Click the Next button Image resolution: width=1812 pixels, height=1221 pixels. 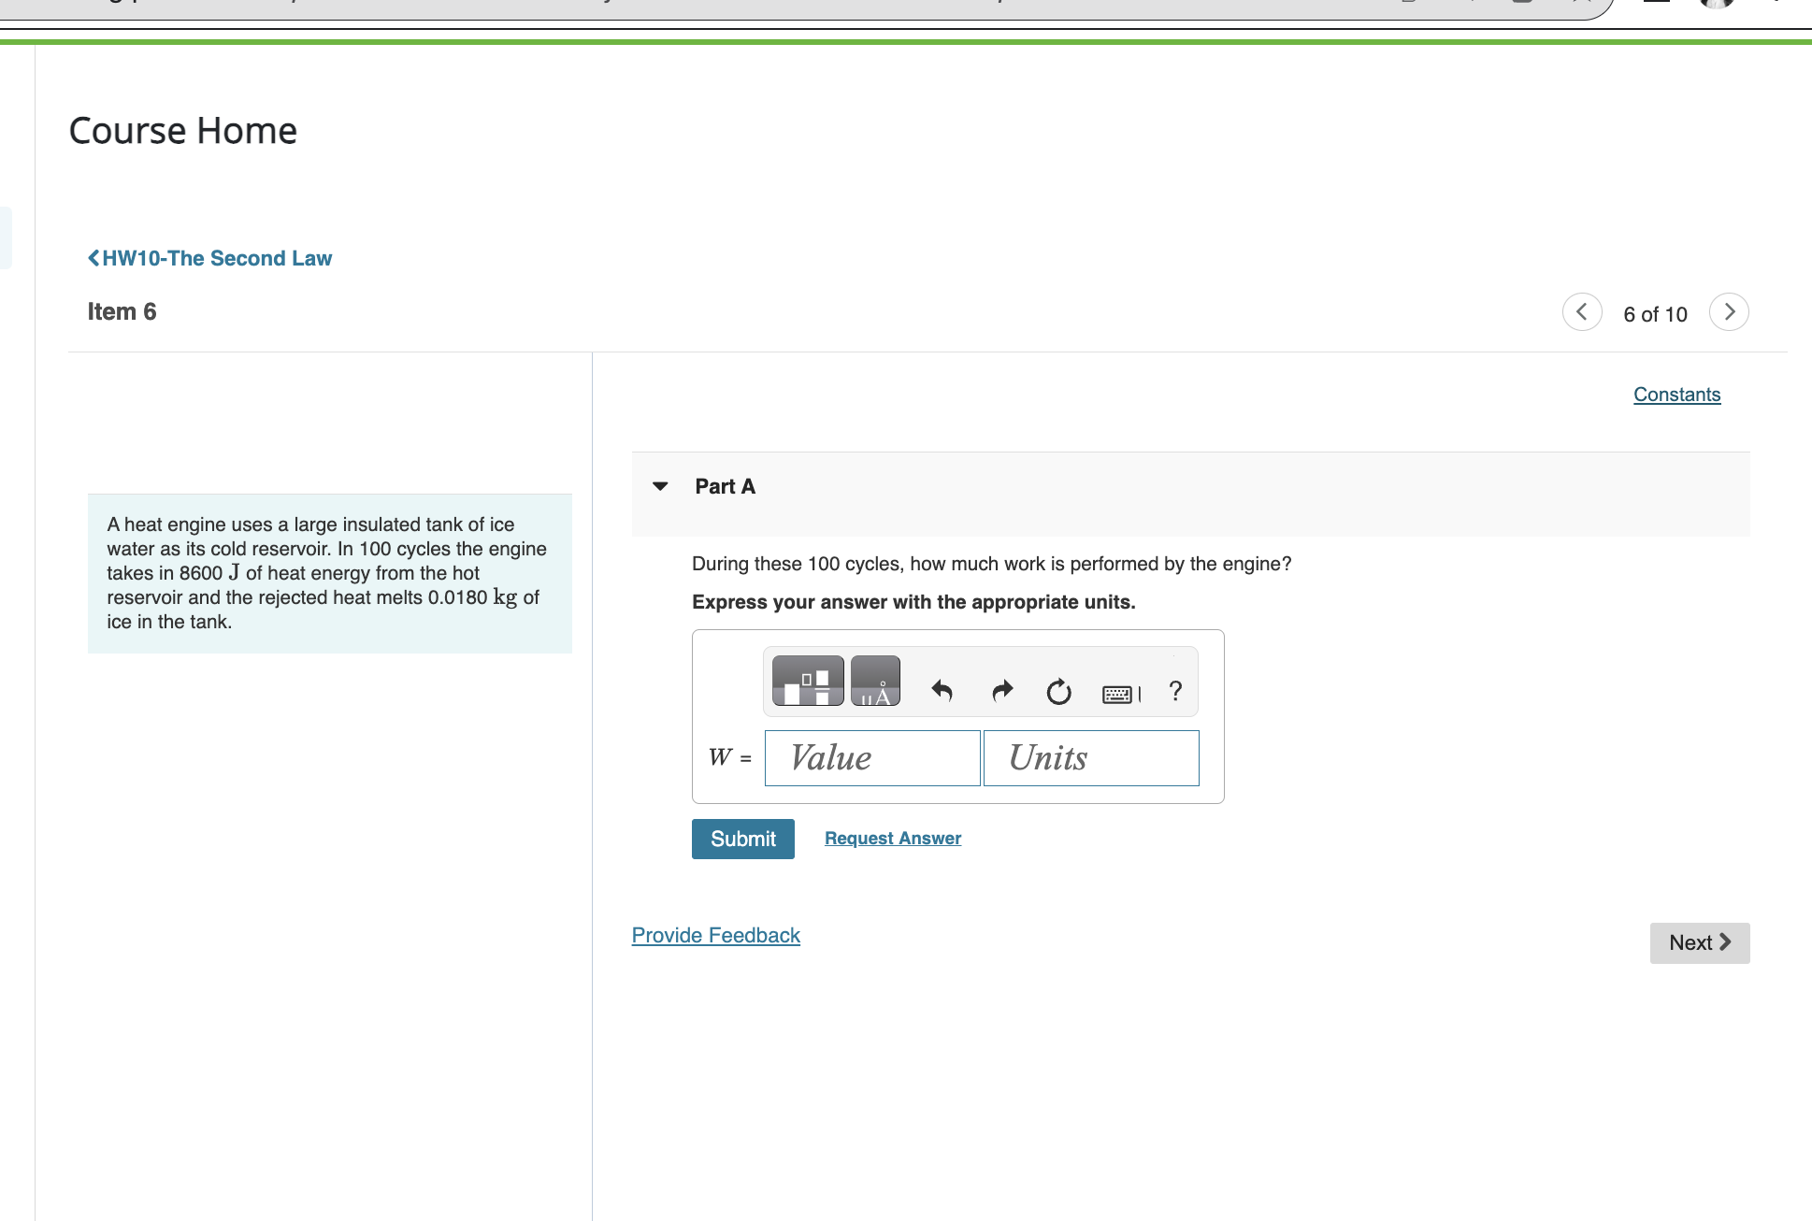(1699, 942)
